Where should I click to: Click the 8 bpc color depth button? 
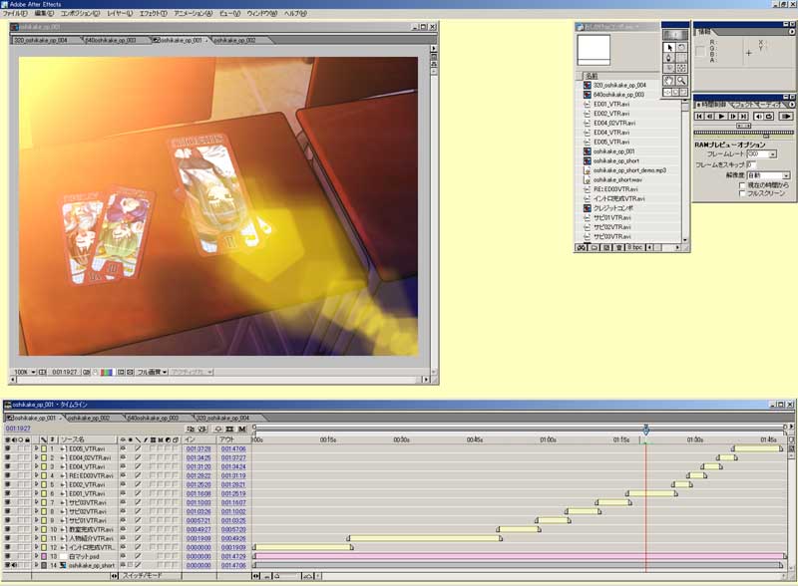634,247
